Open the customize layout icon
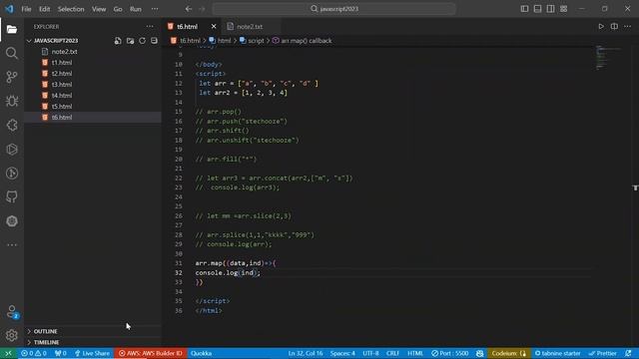 [563, 9]
